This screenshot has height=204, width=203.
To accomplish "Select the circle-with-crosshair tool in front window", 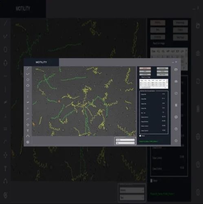I will (28, 85).
